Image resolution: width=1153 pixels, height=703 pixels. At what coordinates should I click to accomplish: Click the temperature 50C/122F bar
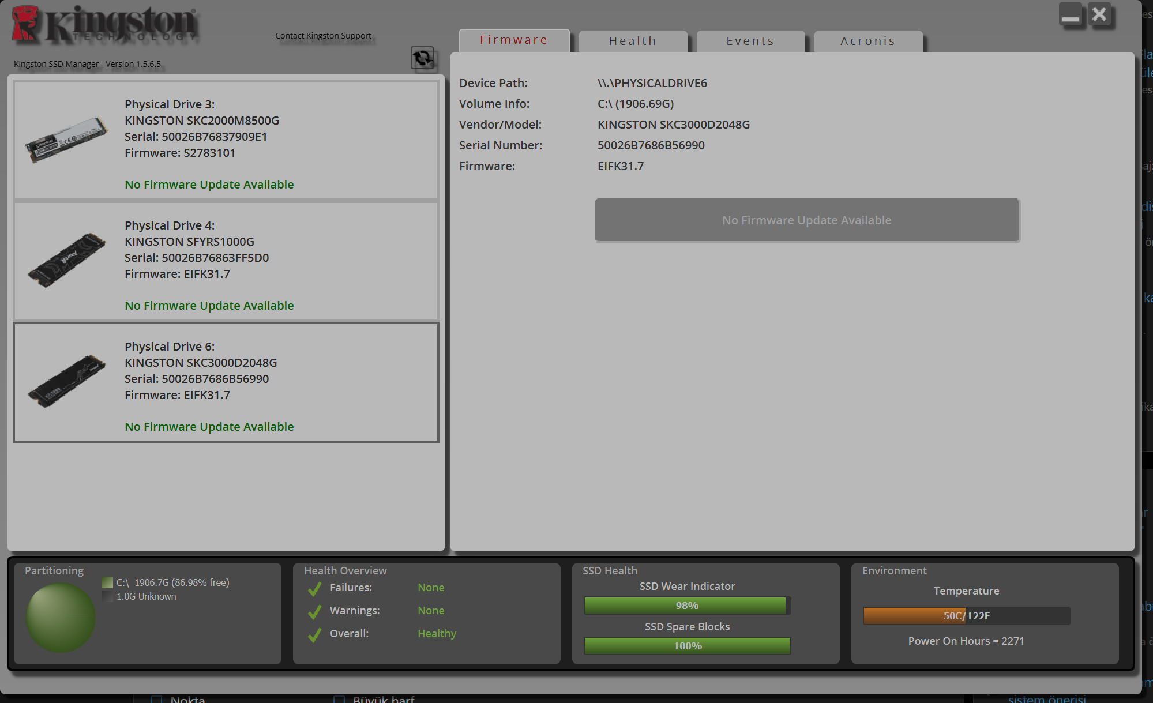(x=966, y=616)
